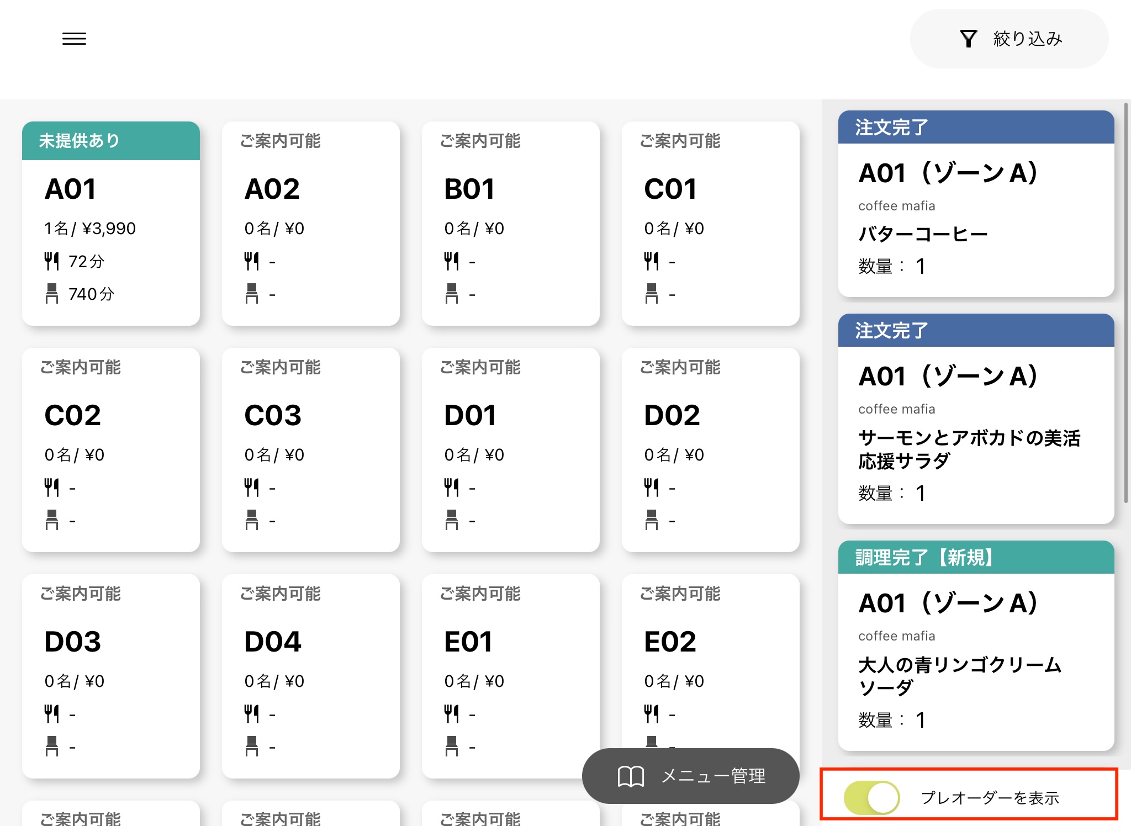Open the hamburger menu
Image resolution: width=1131 pixels, height=826 pixels.
pyautogui.click(x=74, y=39)
